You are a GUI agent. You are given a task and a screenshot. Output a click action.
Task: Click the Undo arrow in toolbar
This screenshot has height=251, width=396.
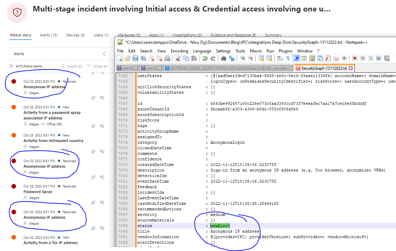pyautogui.click(x=205, y=58)
